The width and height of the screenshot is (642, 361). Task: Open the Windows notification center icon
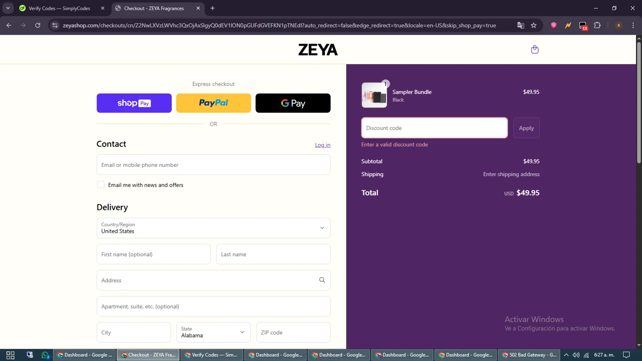(626, 355)
